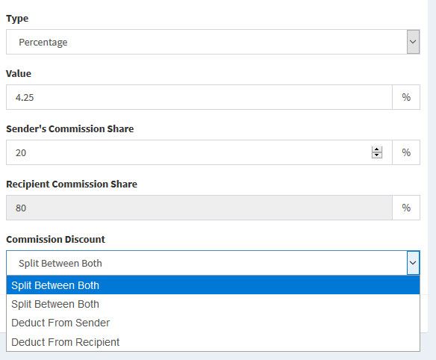Click the Sender's Commission Share label
This screenshot has height=360, width=436.
point(69,128)
